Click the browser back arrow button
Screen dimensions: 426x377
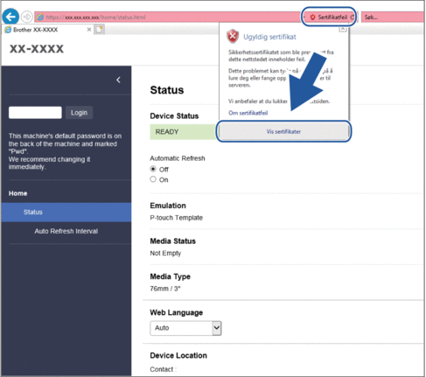10,17
